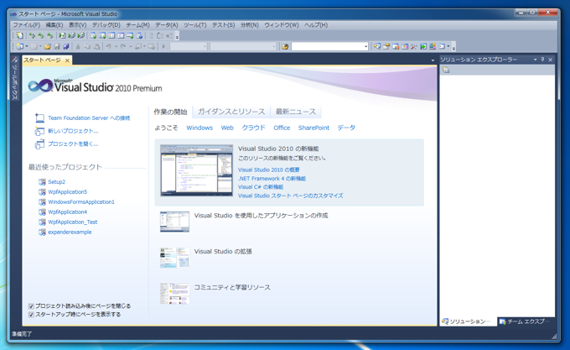Click コミュニティと学習リソース heading

click(x=232, y=287)
